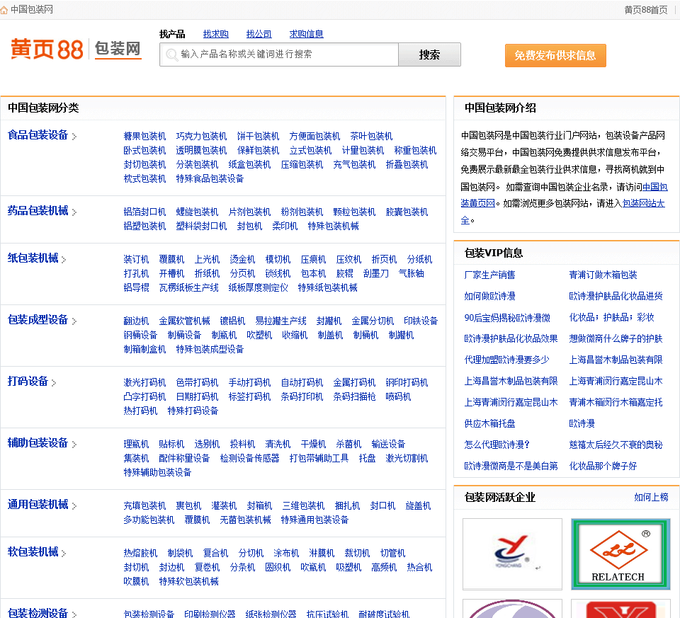The height and width of the screenshot is (618, 680).
Task: Open VIP link 厂家生产销售
Action: point(489,275)
